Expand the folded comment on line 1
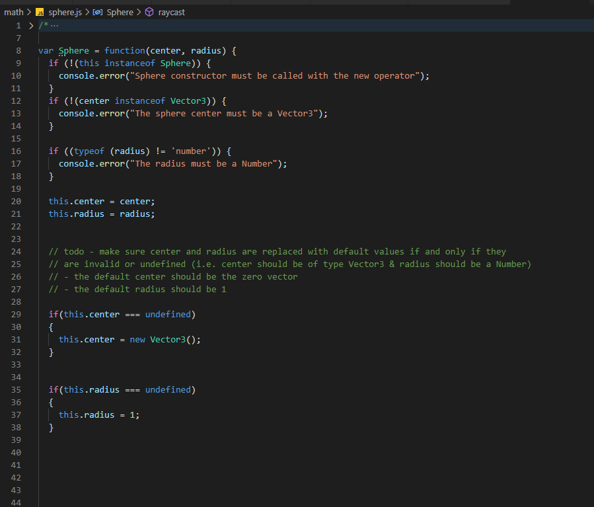Screen dimensions: 594x507 pyautogui.click(x=31, y=26)
